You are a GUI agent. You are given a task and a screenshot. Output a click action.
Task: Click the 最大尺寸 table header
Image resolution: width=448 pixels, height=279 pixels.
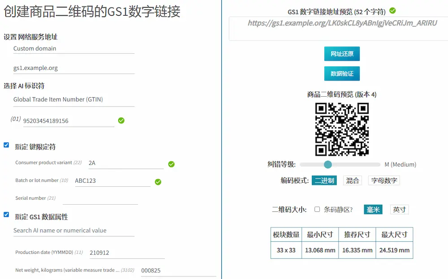pos(394,235)
